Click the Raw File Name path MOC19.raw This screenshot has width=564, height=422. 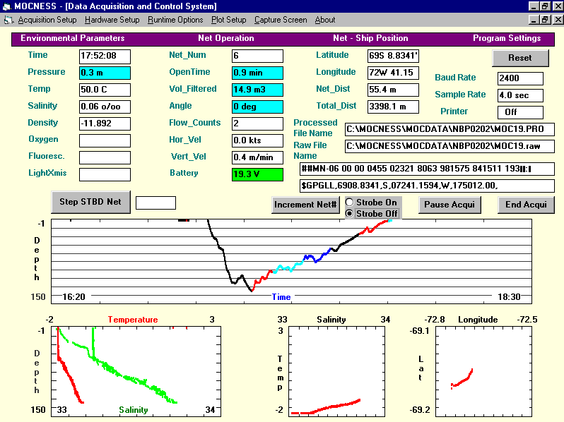point(450,146)
